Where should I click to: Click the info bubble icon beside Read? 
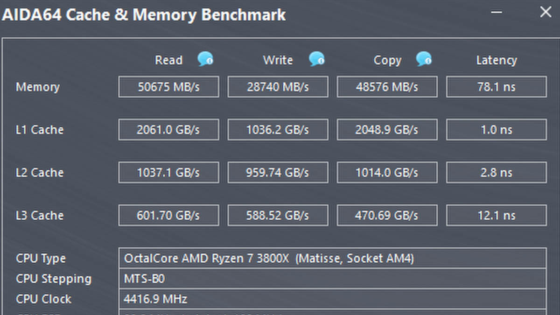205,59
